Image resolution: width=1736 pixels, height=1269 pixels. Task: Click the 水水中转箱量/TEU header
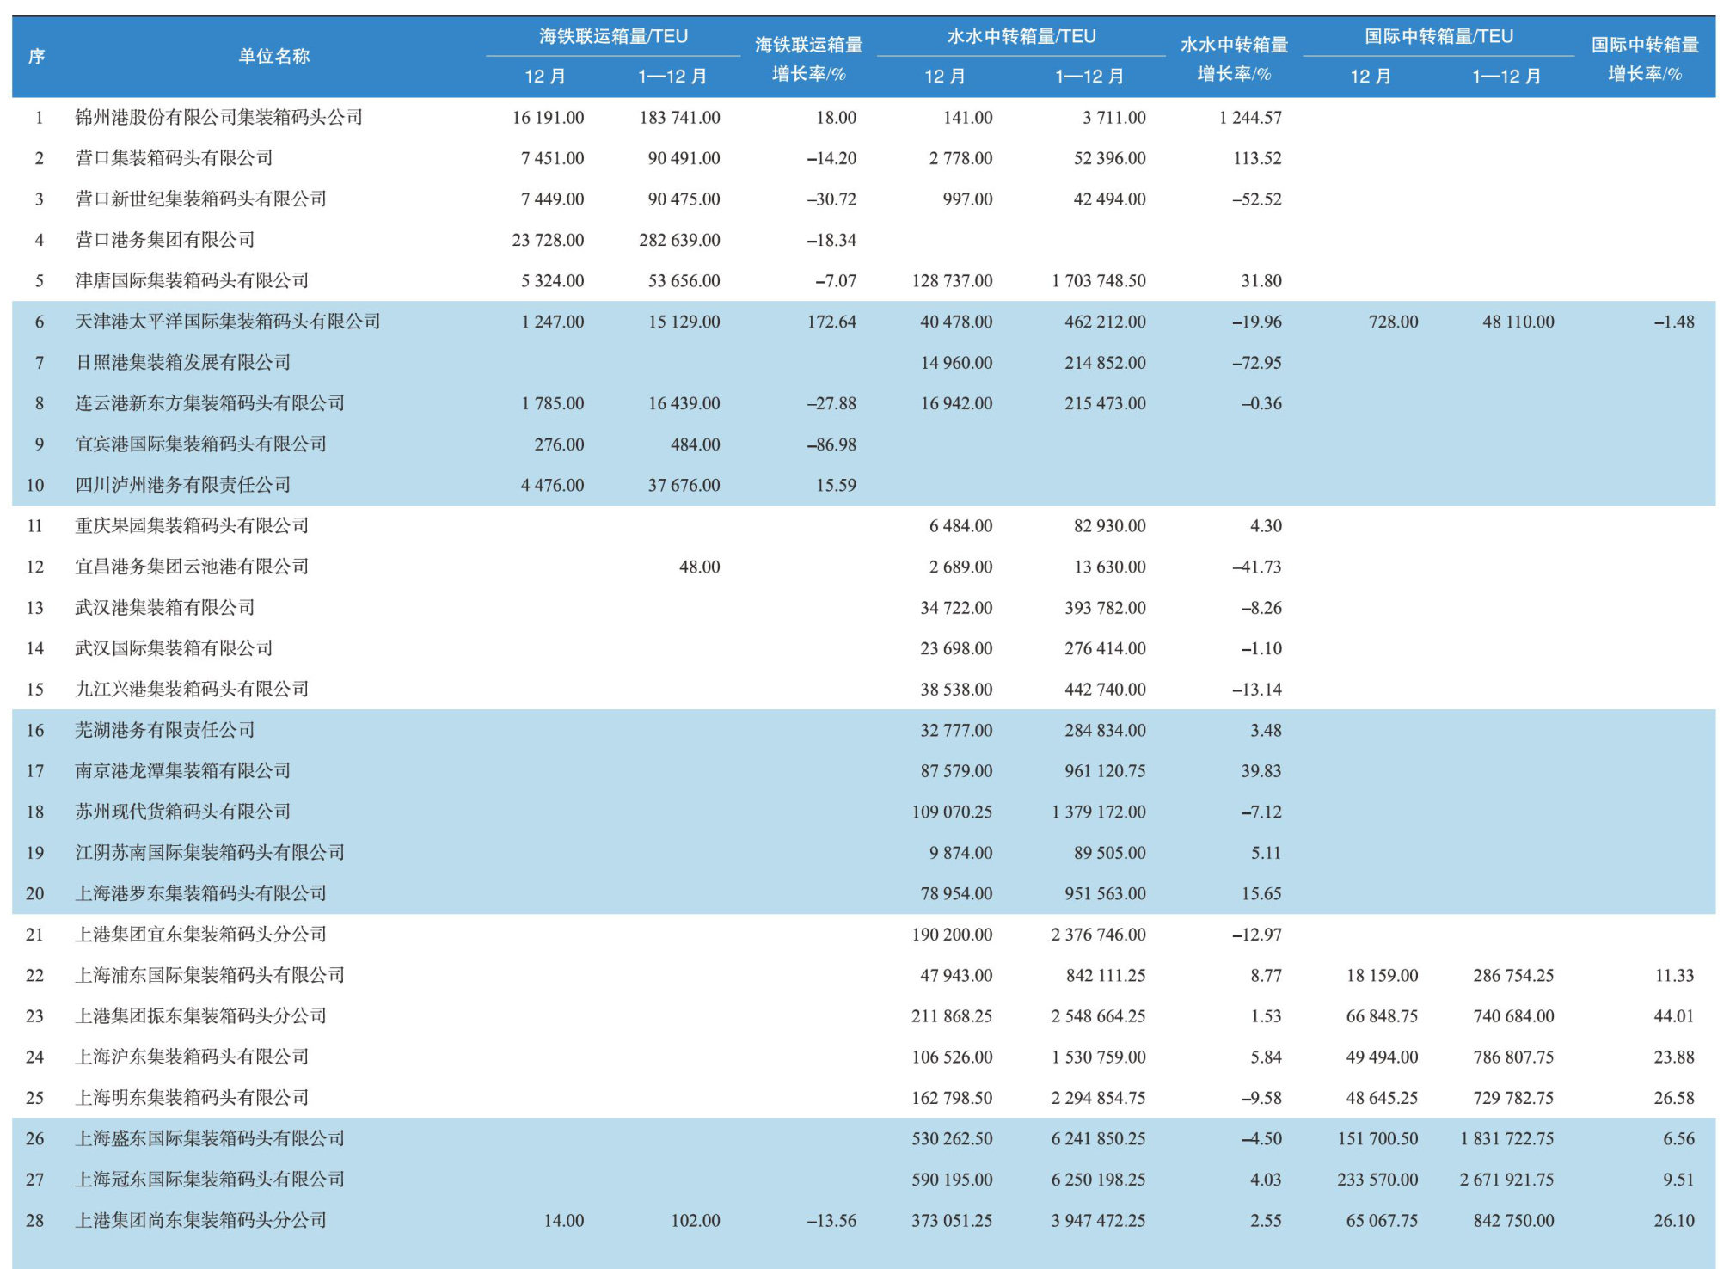(x=1021, y=36)
